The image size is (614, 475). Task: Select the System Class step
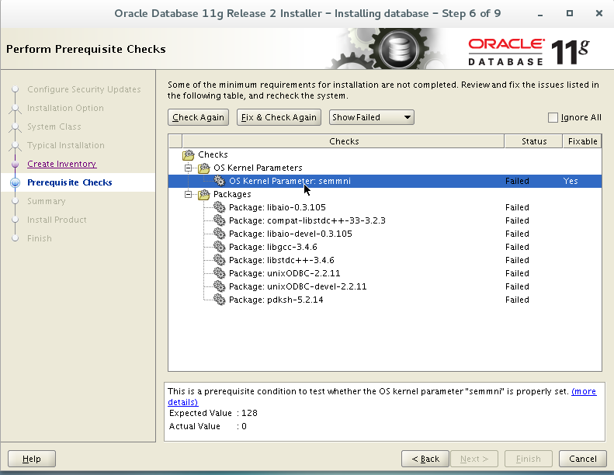coord(54,127)
